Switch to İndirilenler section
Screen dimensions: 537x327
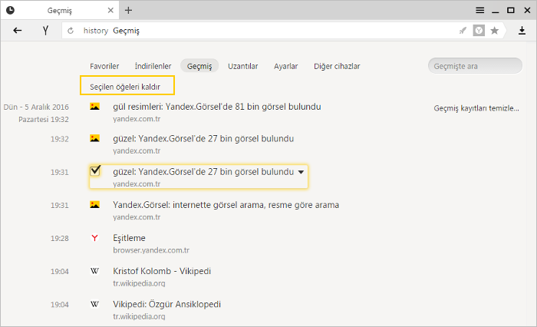click(x=153, y=66)
